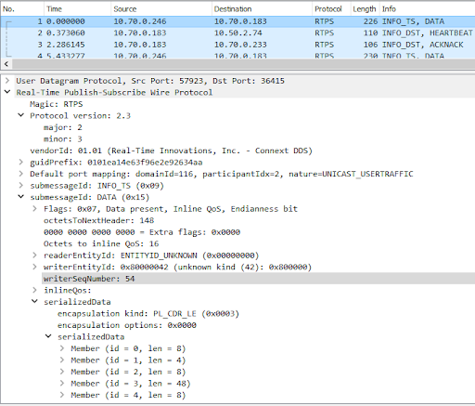475x406 pixels.
Task: Sort packets by the Time column header
Action: 77,9
